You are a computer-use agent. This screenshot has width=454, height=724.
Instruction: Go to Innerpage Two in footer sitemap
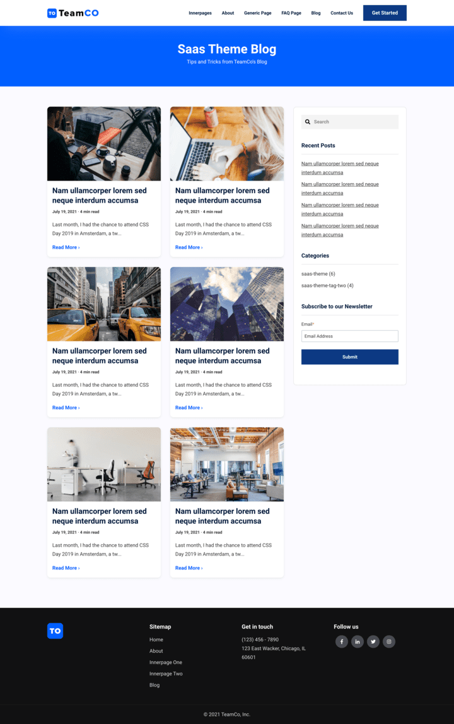(166, 674)
